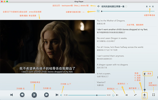
Task: Click the video progress bar handle
Action: 97,95
